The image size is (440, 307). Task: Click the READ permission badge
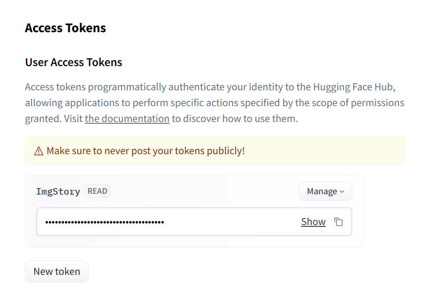coord(97,191)
